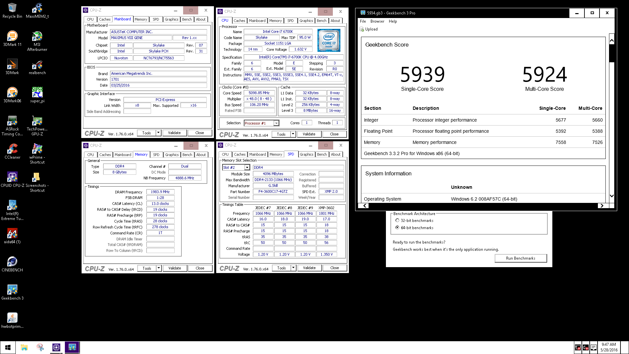
Task: Expand Tools dropdown in Mainboard CPU-Z window
Action: 158,133
